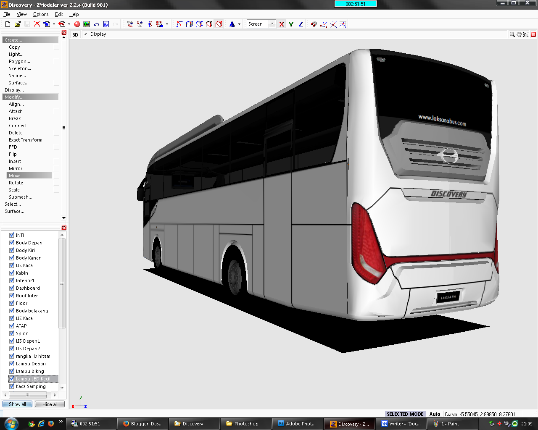
Task: Select the Mirror tool
Action: tap(16, 168)
